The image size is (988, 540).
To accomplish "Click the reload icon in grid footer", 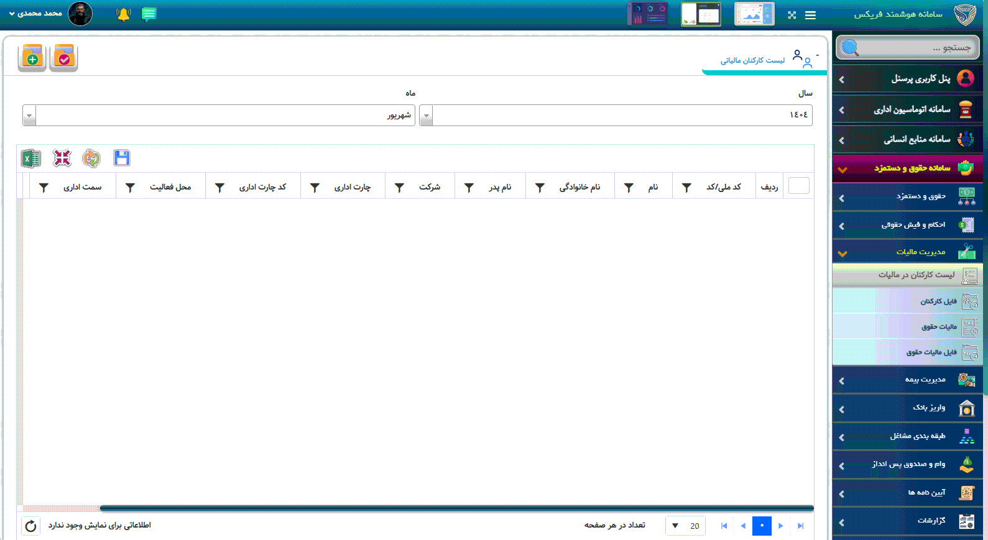I will (30, 526).
